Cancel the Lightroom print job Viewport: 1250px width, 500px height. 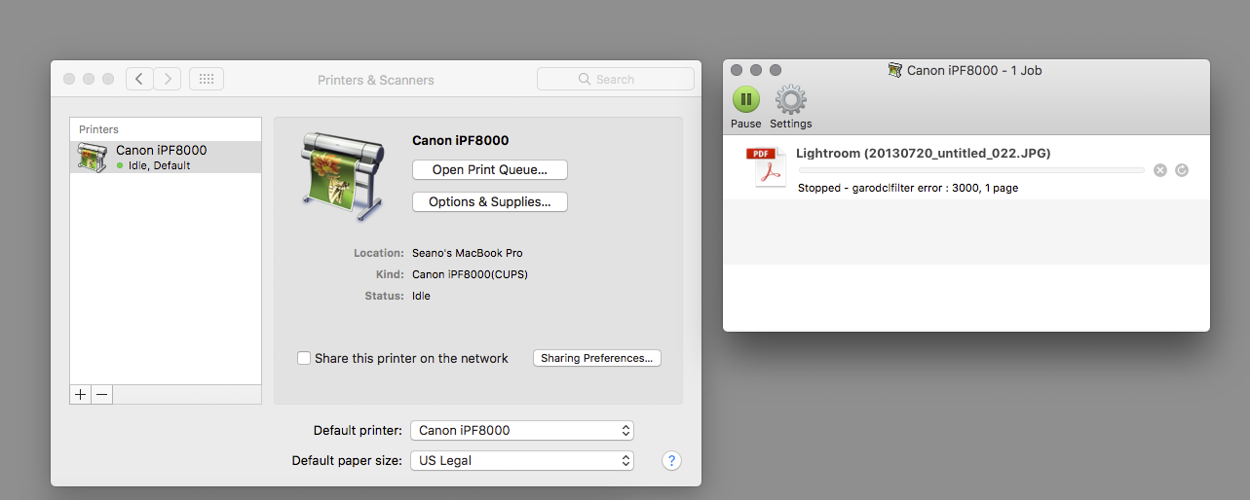[x=1159, y=170]
